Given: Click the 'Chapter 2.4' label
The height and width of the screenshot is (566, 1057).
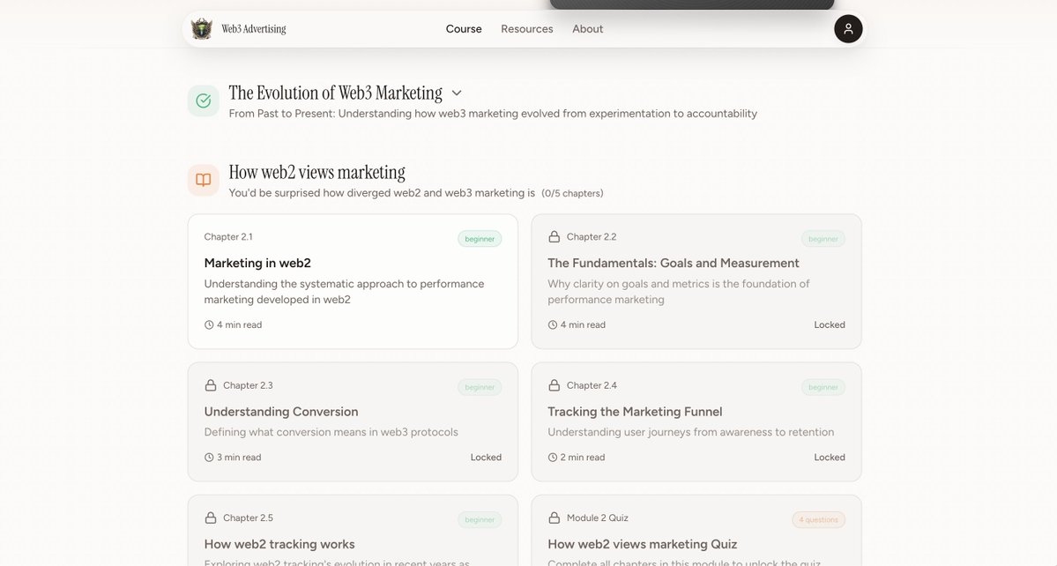Looking at the screenshot, I should click(x=592, y=385).
